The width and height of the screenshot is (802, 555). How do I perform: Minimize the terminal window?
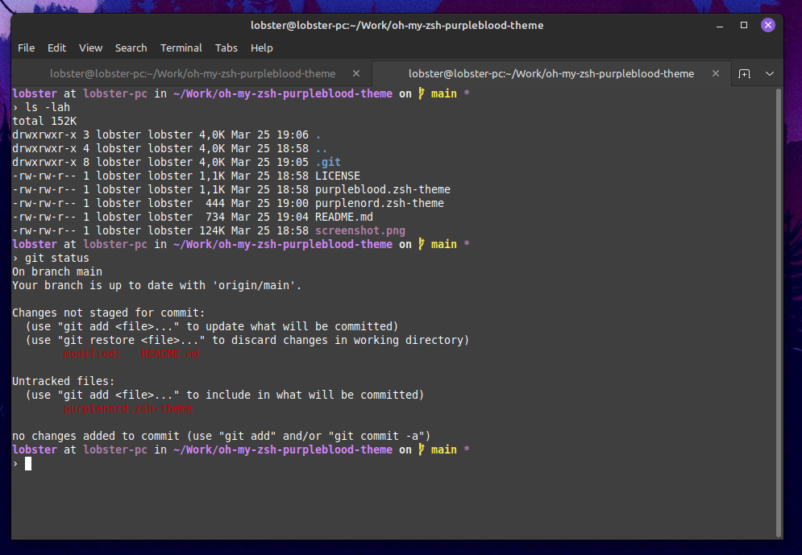(x=718, y=25)
